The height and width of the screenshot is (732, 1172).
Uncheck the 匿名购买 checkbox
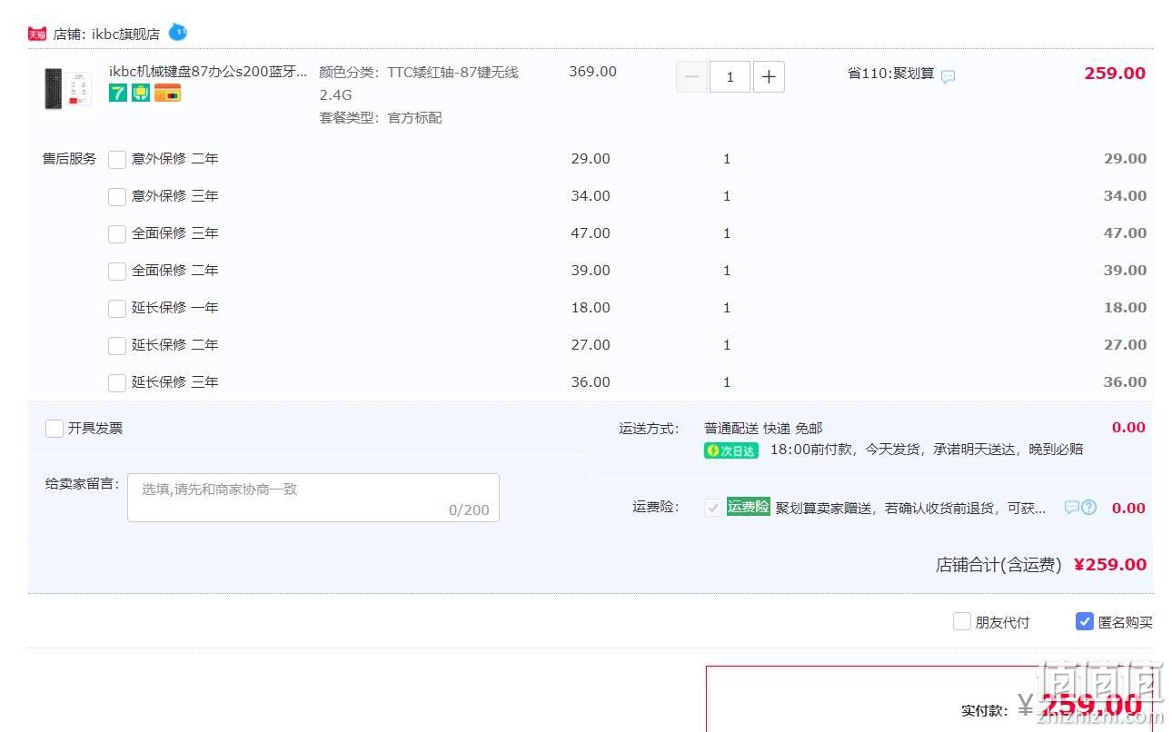[1085, 622]
